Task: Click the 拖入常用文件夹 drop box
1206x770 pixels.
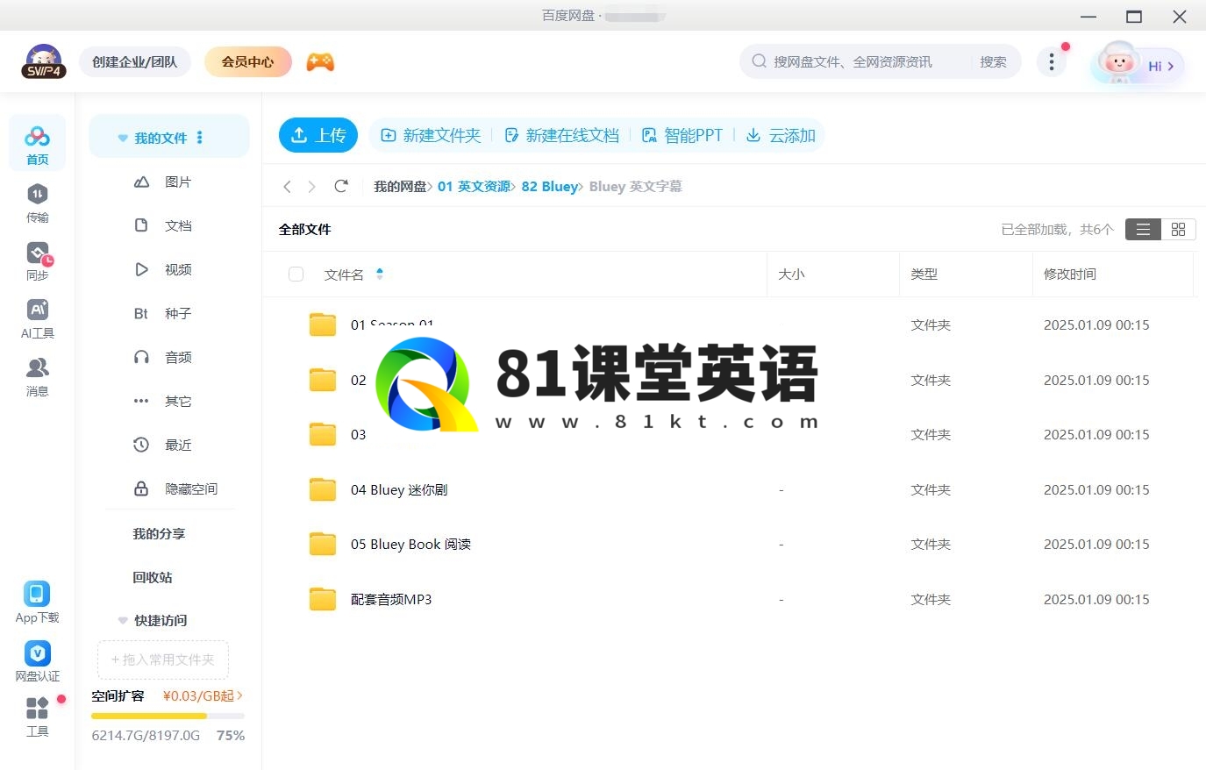Action: [163, 659]
